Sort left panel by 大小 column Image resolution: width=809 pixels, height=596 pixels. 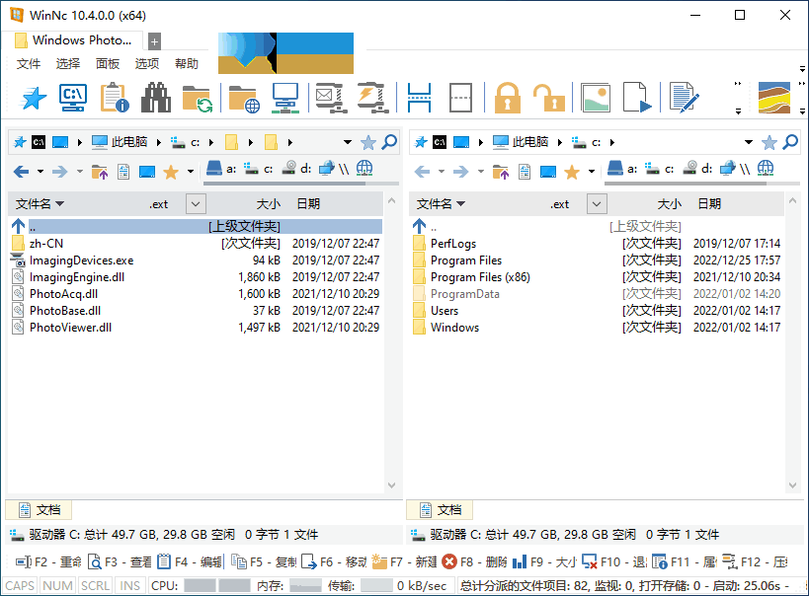[x=269, y=204]
